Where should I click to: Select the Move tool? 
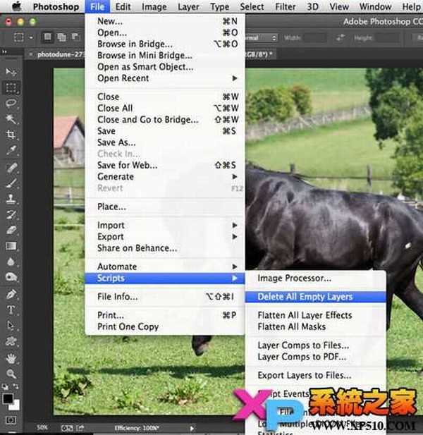tap(11, 73)
